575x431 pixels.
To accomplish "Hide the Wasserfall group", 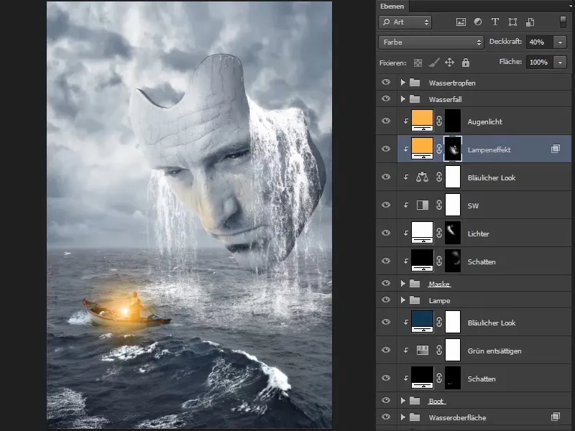I will [386, 98].
